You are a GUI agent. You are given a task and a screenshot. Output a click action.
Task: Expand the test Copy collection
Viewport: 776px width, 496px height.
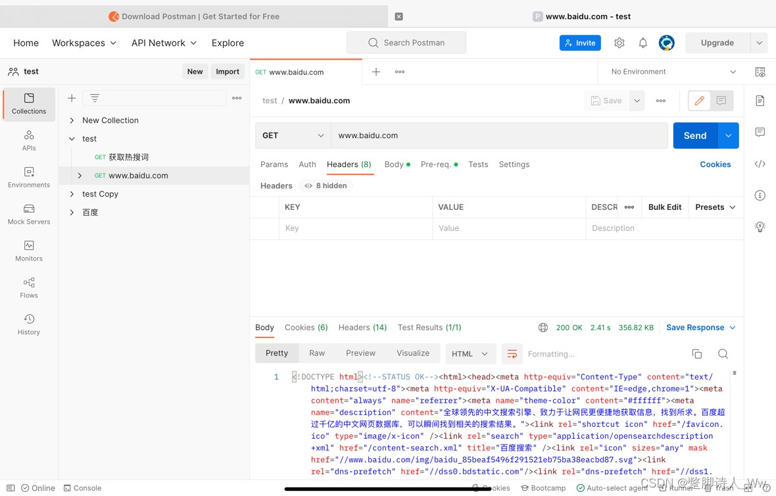72,194
